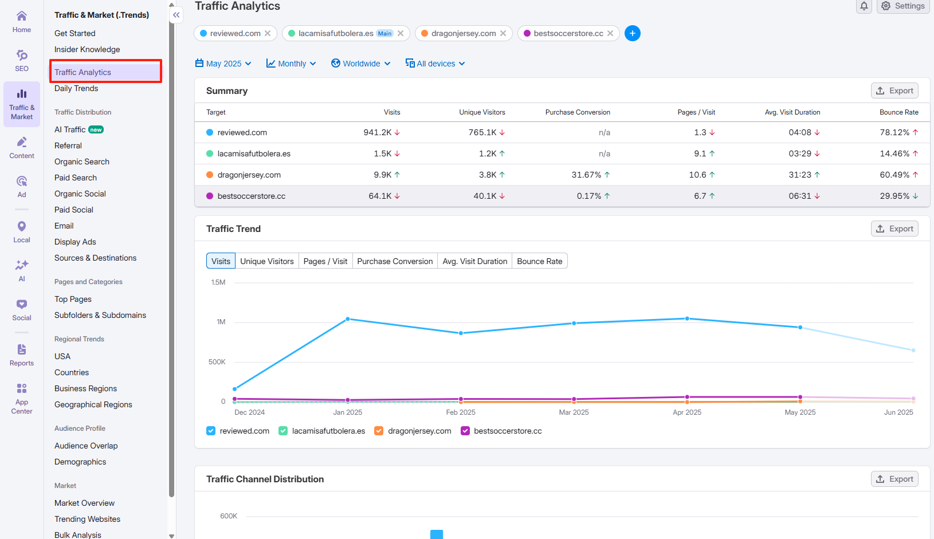
Task: Open the SEO section in sidebar
Action: [22, 61]
